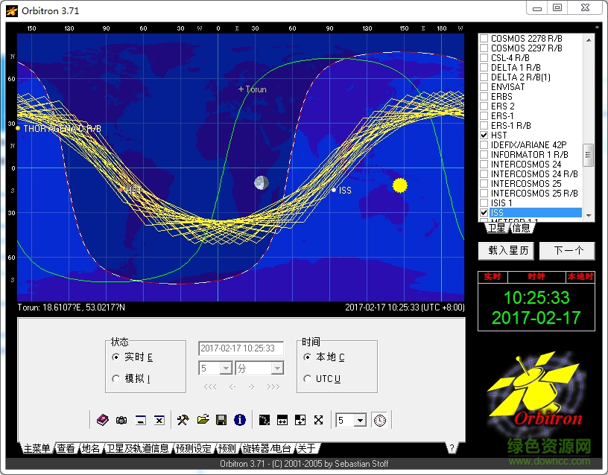Click the blue info icon
Screen dimensions: 608x475
point(240,420)
